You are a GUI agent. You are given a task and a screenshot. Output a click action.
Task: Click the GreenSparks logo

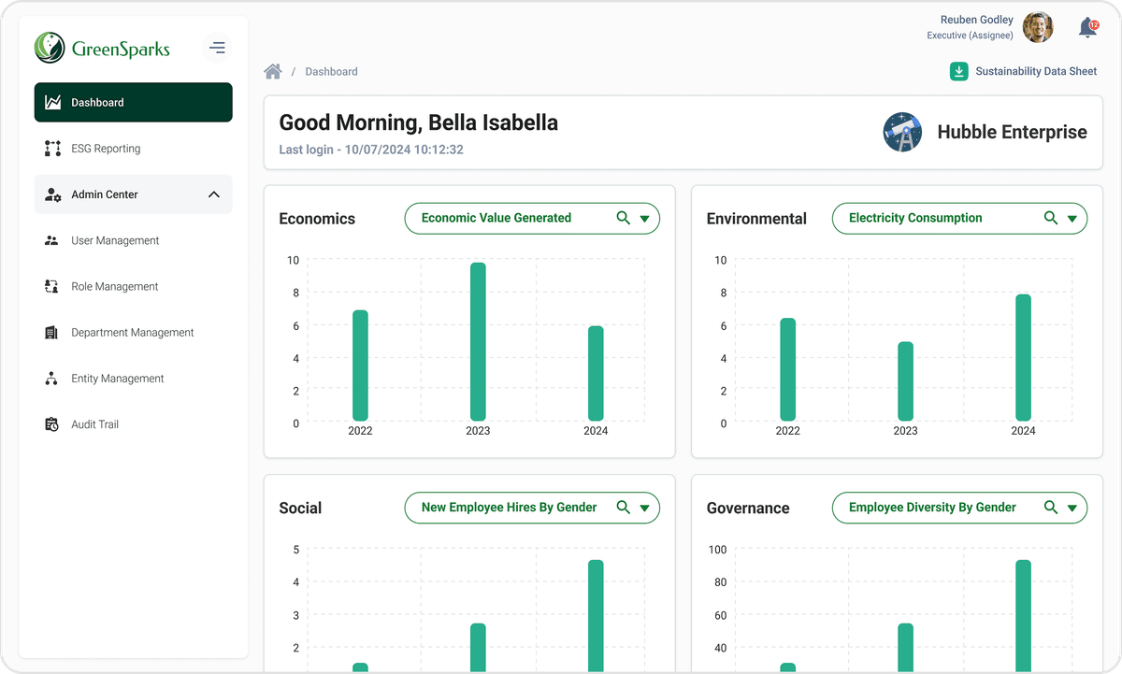click(x=102, y=48)
